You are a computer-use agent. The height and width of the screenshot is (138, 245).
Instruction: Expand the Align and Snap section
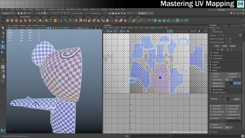[x=211, y=90]
